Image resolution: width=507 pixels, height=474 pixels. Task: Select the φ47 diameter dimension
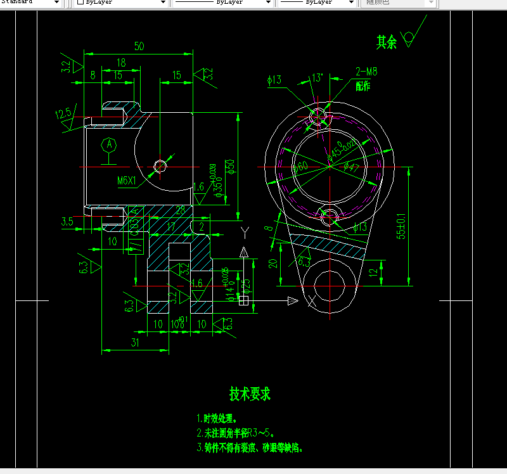click(351, 167)
